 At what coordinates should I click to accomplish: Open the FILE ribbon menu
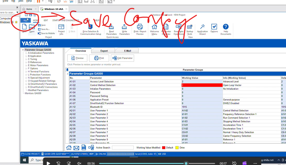[26, 20]
